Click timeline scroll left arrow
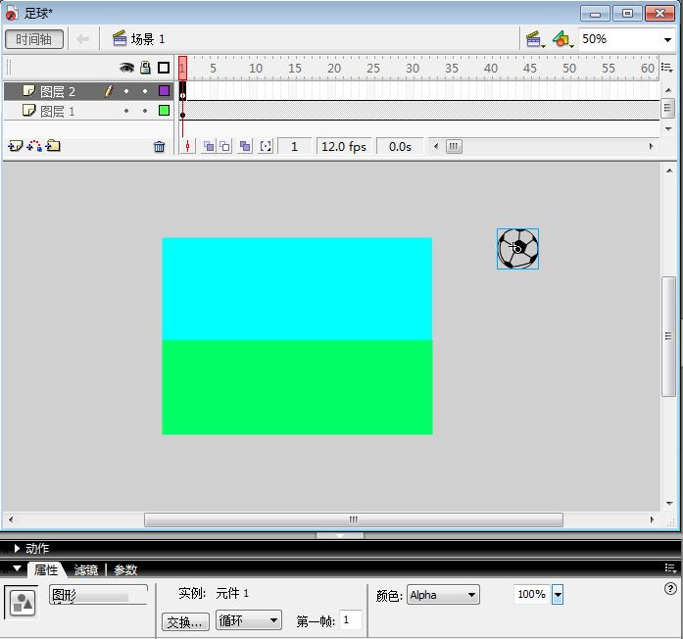This screenshot has height=639, width=683. click(436, 146)
